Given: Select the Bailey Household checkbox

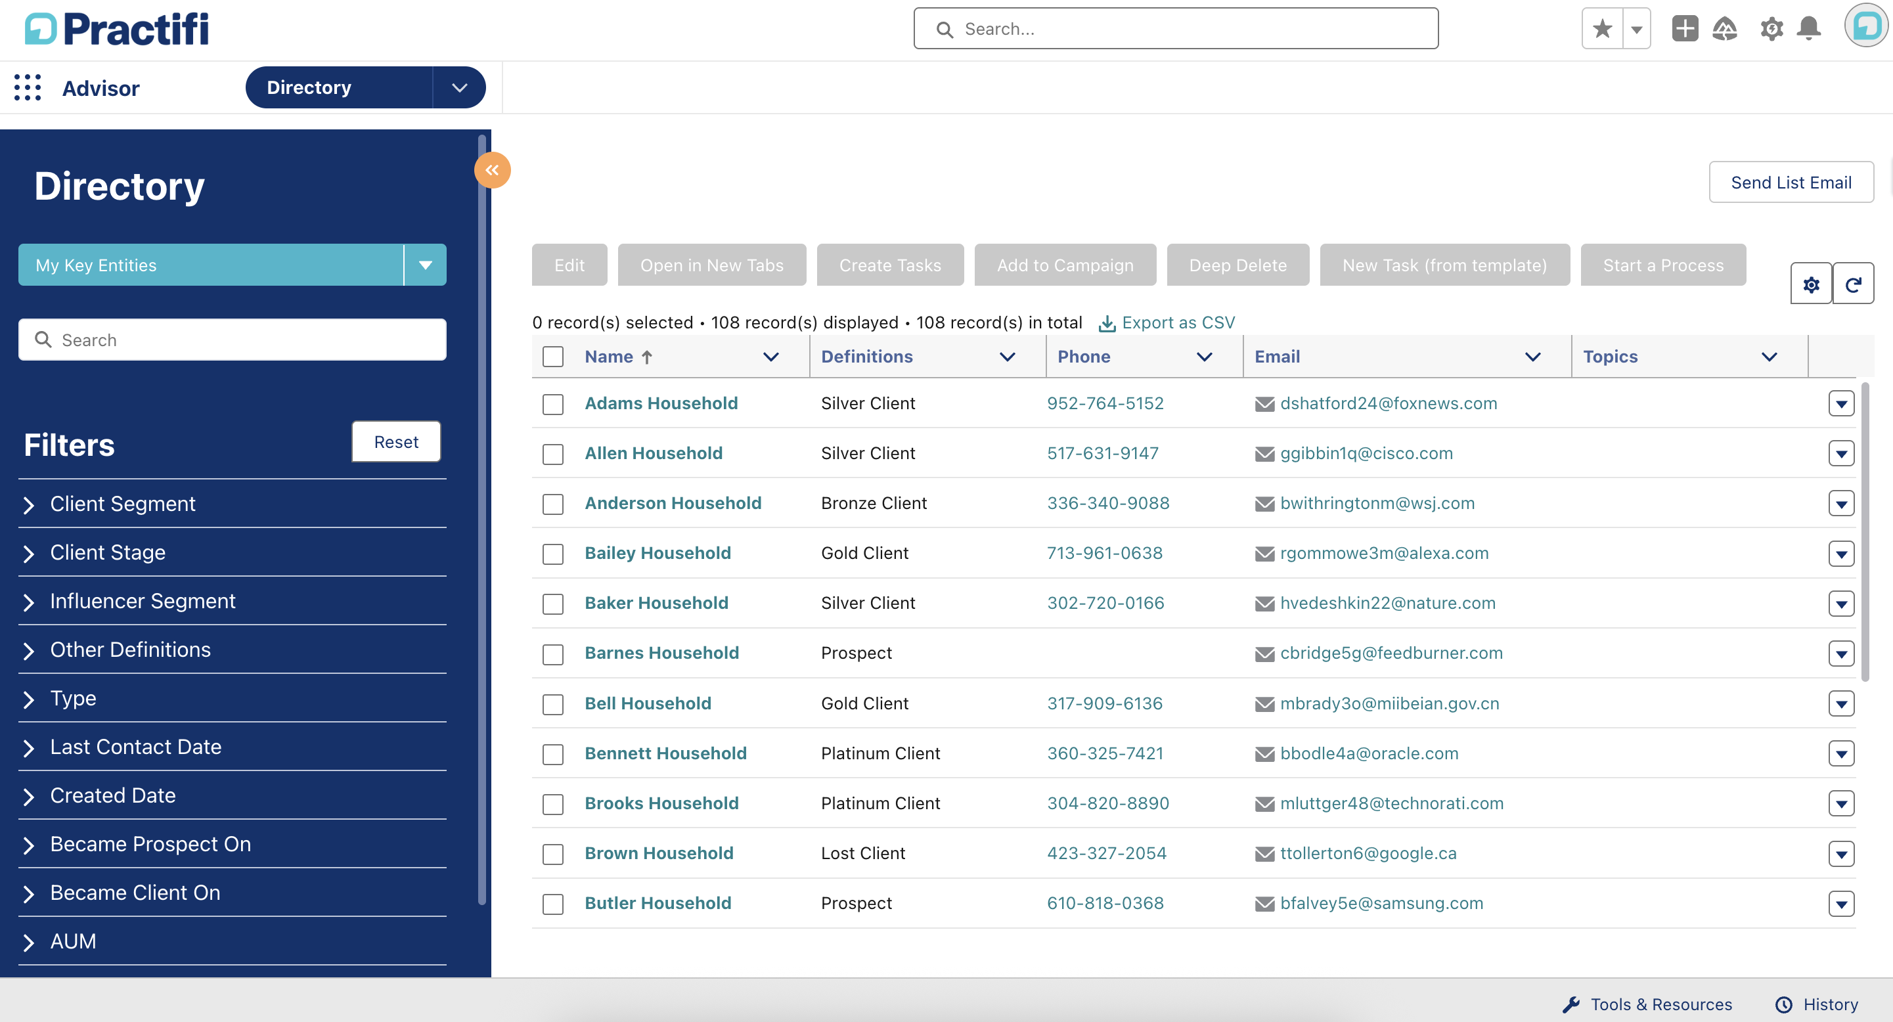Looking at the screenshot, I should [x=552, y=554].
